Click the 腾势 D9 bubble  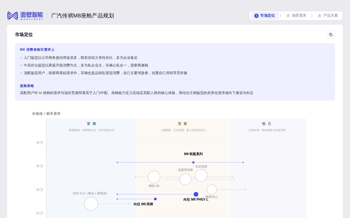click(154, 177)
